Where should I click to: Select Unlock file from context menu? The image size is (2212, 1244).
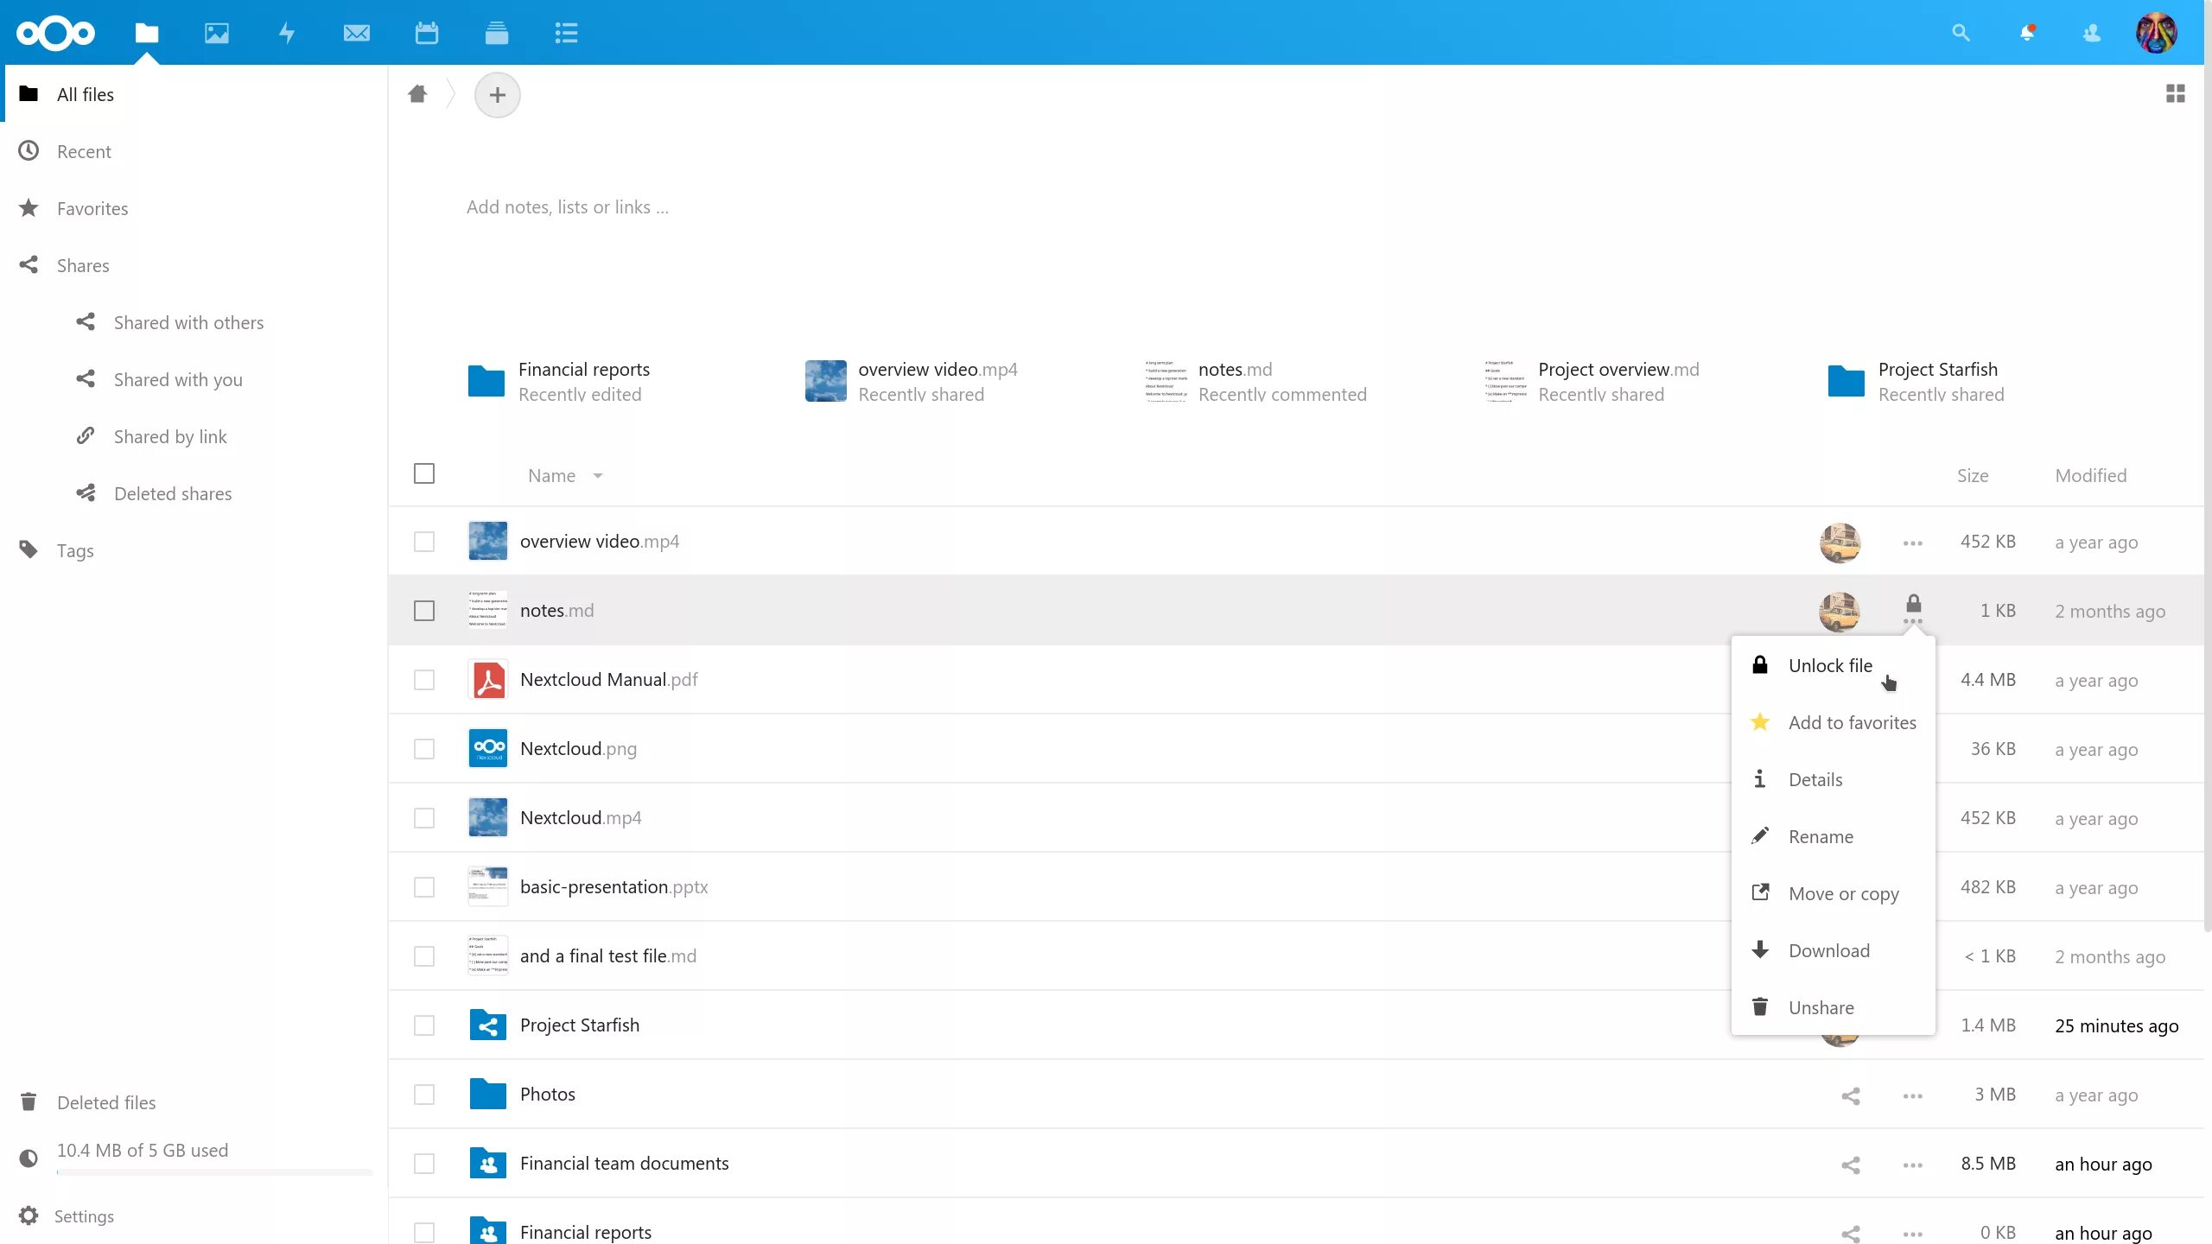pos(1831,663)
